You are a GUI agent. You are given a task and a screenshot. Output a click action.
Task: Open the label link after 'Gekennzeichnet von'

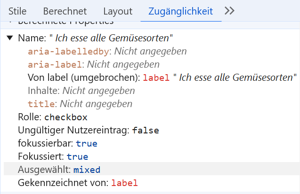point(124,183)
